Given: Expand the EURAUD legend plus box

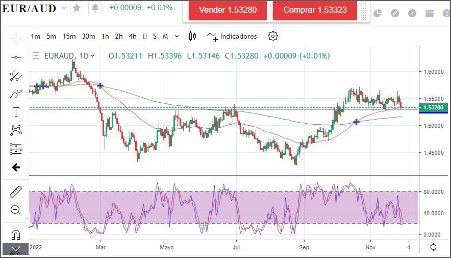Looking at the screenshot, I should [36, 56].
